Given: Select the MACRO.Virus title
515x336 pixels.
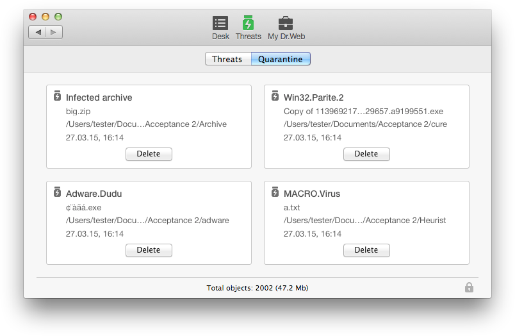Looking at the screenshot, I should tap(312, 194).
